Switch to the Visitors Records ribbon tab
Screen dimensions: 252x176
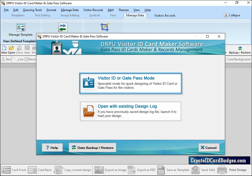pyautogui.click(x=165, y=16)
